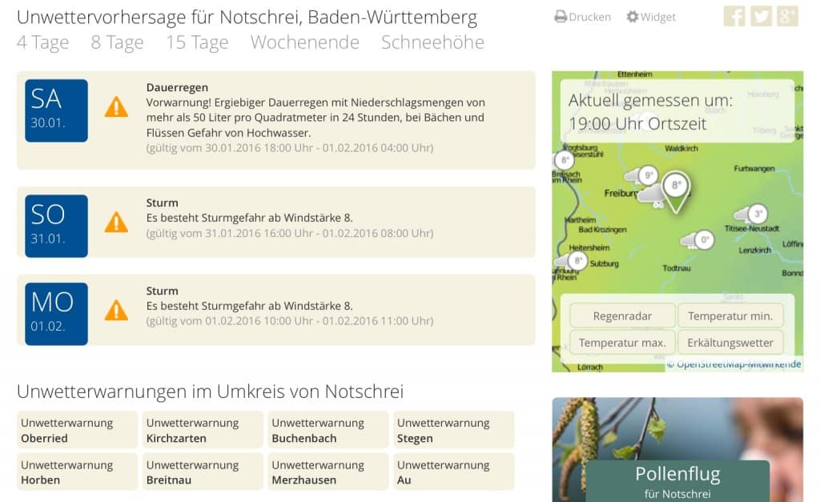Click the 8° marker near Breisach

point(564,160)
